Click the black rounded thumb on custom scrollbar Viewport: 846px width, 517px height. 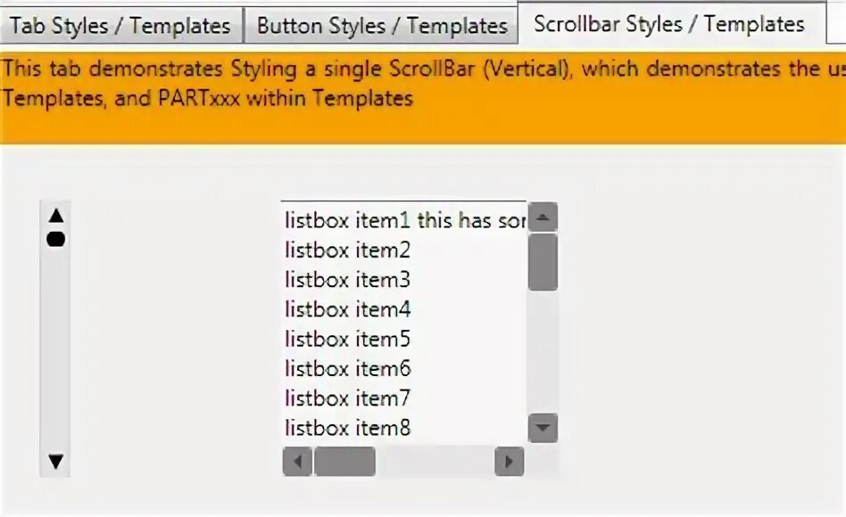tap(56, 239)
